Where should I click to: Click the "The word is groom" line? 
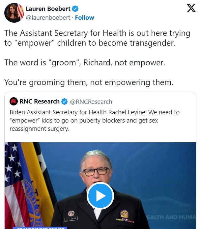point(85,63)
